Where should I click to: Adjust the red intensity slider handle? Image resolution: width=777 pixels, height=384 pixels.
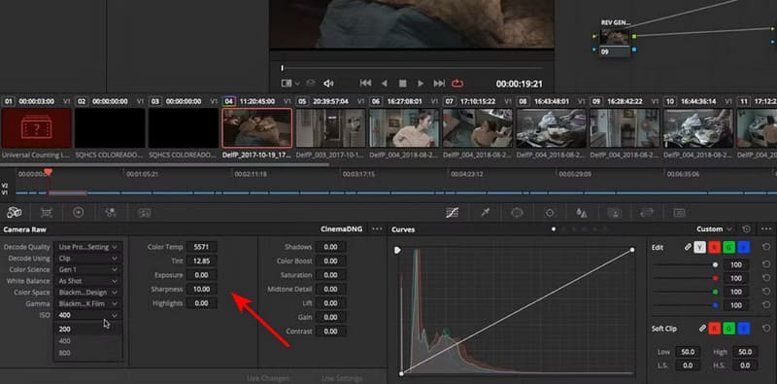[x=715, y=278]
